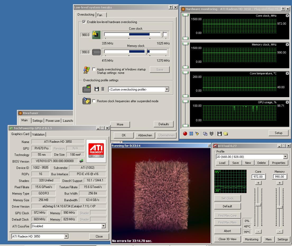Click the OK button in system tweaks
Screen dimensions: 292x246
coord(124,135)
